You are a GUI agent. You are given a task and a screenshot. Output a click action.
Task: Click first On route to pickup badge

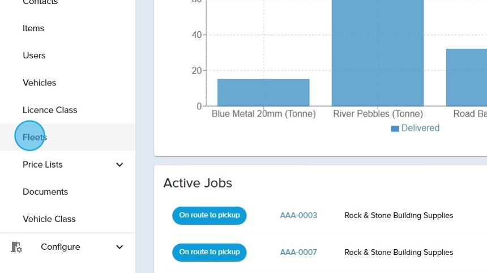pyautogui.click(x=209, y=215)
